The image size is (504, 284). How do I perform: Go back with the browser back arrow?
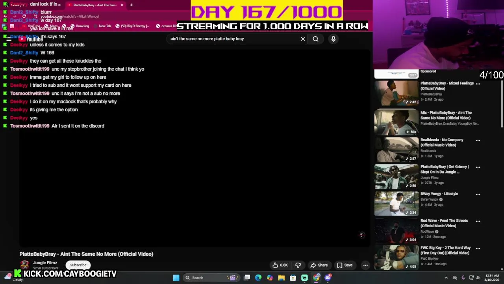point(5,17)
